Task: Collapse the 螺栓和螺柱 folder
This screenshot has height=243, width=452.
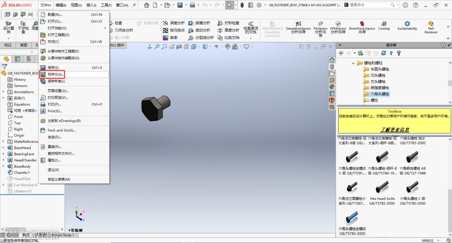Action: click(353, 63)
